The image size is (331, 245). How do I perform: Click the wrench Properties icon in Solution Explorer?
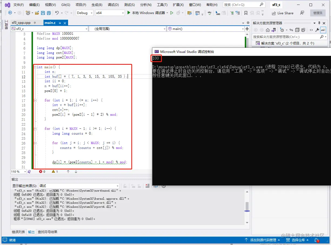click(x=317, y=30)
